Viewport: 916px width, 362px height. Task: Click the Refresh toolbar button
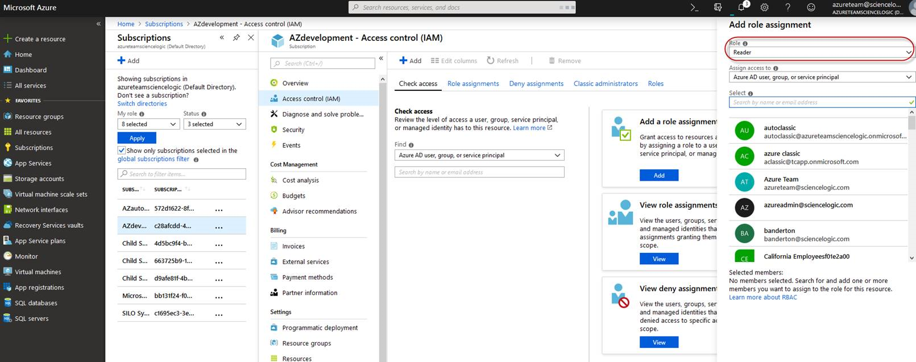(502, 61)
